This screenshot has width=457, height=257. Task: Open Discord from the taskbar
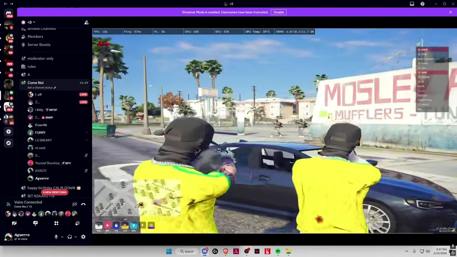point(205,251)
